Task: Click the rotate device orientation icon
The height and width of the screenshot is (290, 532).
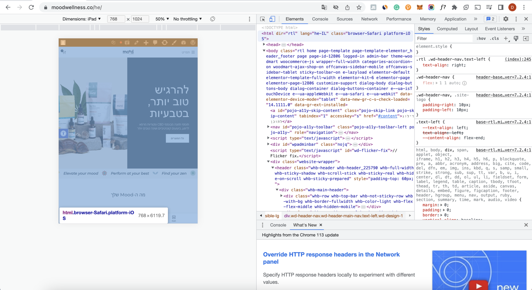Action: 213,19
